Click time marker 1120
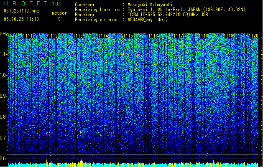 254,36
